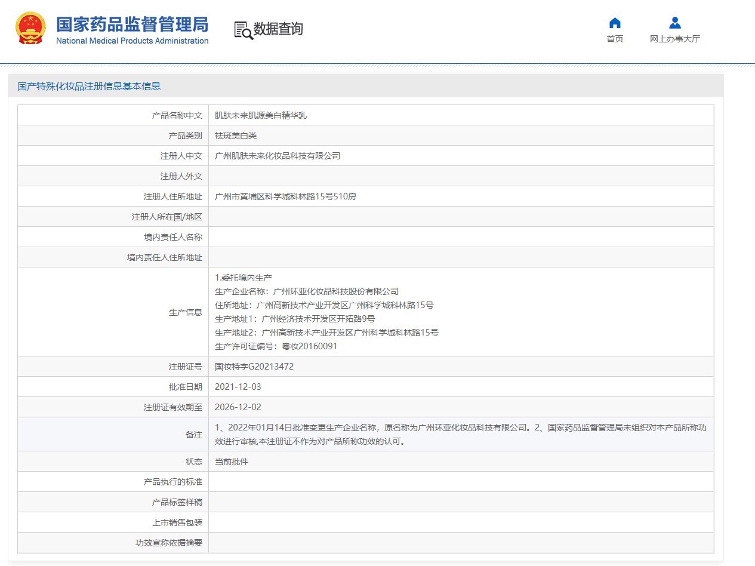Click the 数据查询 magnifier document icon
Image resolution: width=755 pixels, height=566 pixels.
point(243,30)
